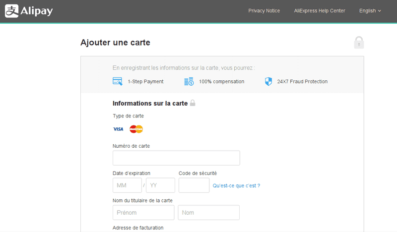Click the YY expiration year field
This screenshot has height=232, width=397.
point(160,185)
